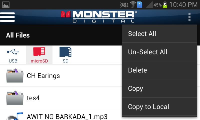Open the CH Earings folder name
The height and width of the screenshot is (120, 200).
[x=43, y=76]
